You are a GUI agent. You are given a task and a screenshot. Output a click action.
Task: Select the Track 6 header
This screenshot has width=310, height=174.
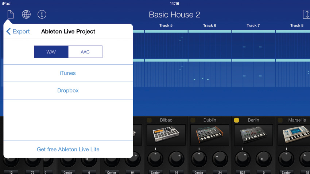[x=210, y=25]
